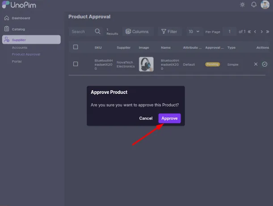Click the Actions column header
The height and width of the screenshot is (206, 273).
coord(263,47)
